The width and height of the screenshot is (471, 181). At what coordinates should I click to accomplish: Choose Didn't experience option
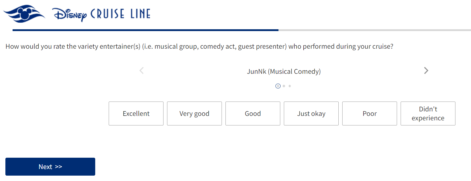(428, 113)
